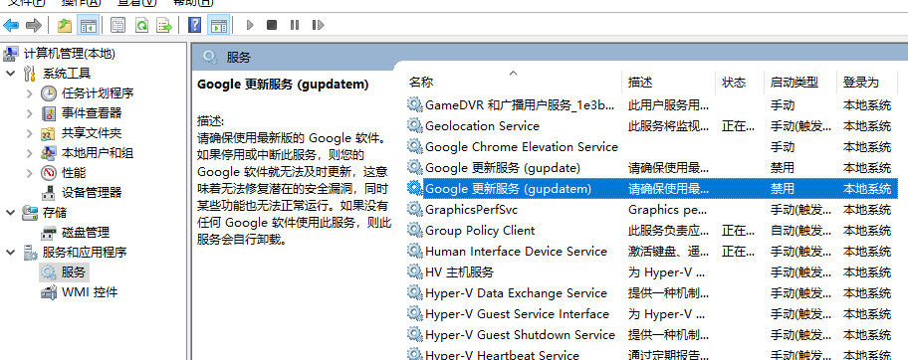Viewport: 908px width, 360px height.
Task: Click the 任务计划程序 clock icon
Action: click(49, 93)
